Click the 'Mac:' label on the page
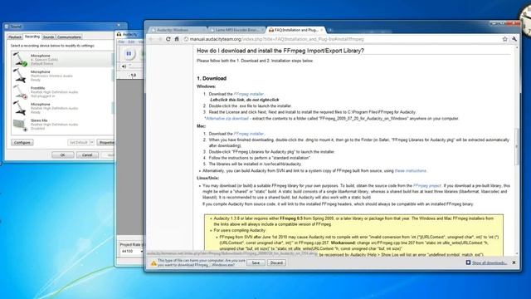This screenshot has height=299, width=531. [x=202, y=126]
